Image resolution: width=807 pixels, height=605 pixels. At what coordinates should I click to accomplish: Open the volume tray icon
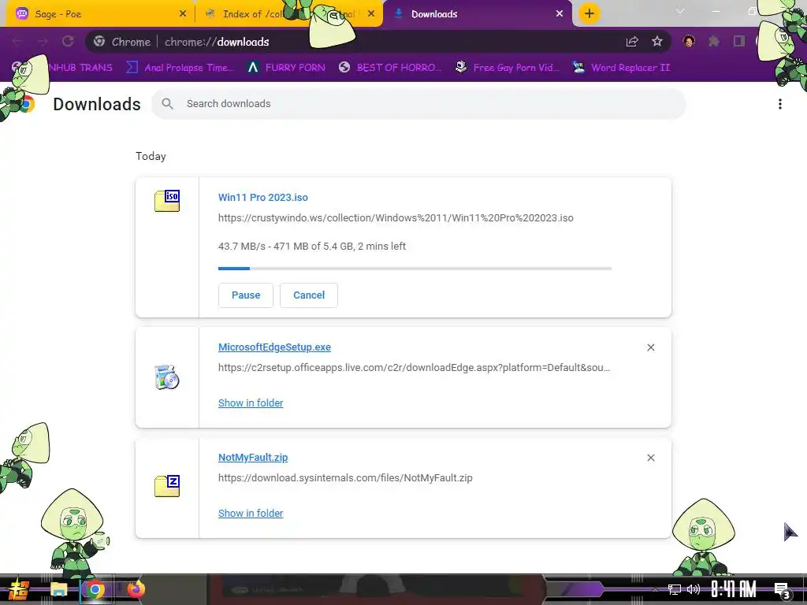point(694,589)
